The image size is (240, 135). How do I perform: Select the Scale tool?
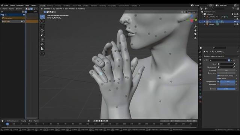coord(42,35)
